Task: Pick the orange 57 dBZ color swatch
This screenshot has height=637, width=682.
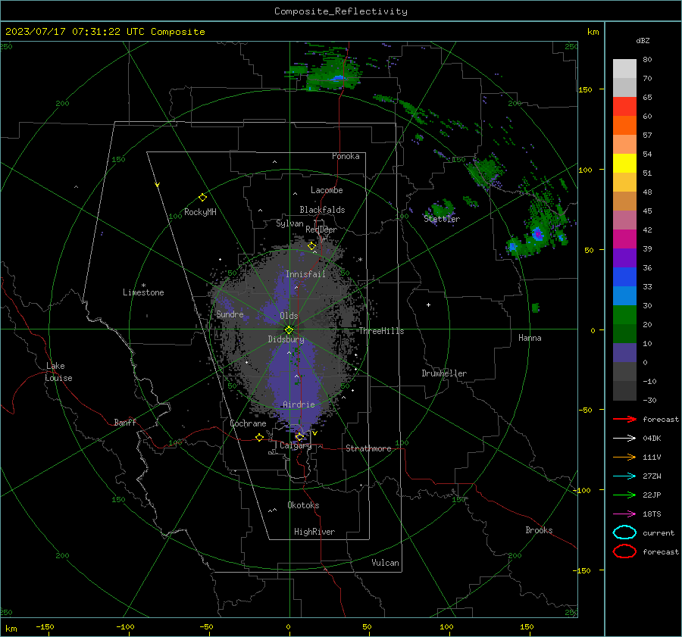Action: (624, 126)
